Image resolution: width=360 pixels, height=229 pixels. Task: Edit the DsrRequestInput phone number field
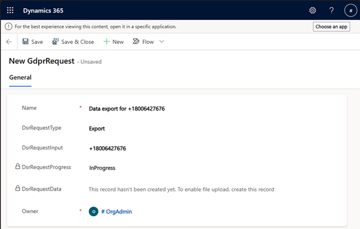pos(107,148)
